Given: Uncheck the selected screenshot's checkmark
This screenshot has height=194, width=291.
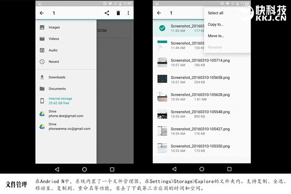Looking at the screenshot, I should (x=162, y=28).
